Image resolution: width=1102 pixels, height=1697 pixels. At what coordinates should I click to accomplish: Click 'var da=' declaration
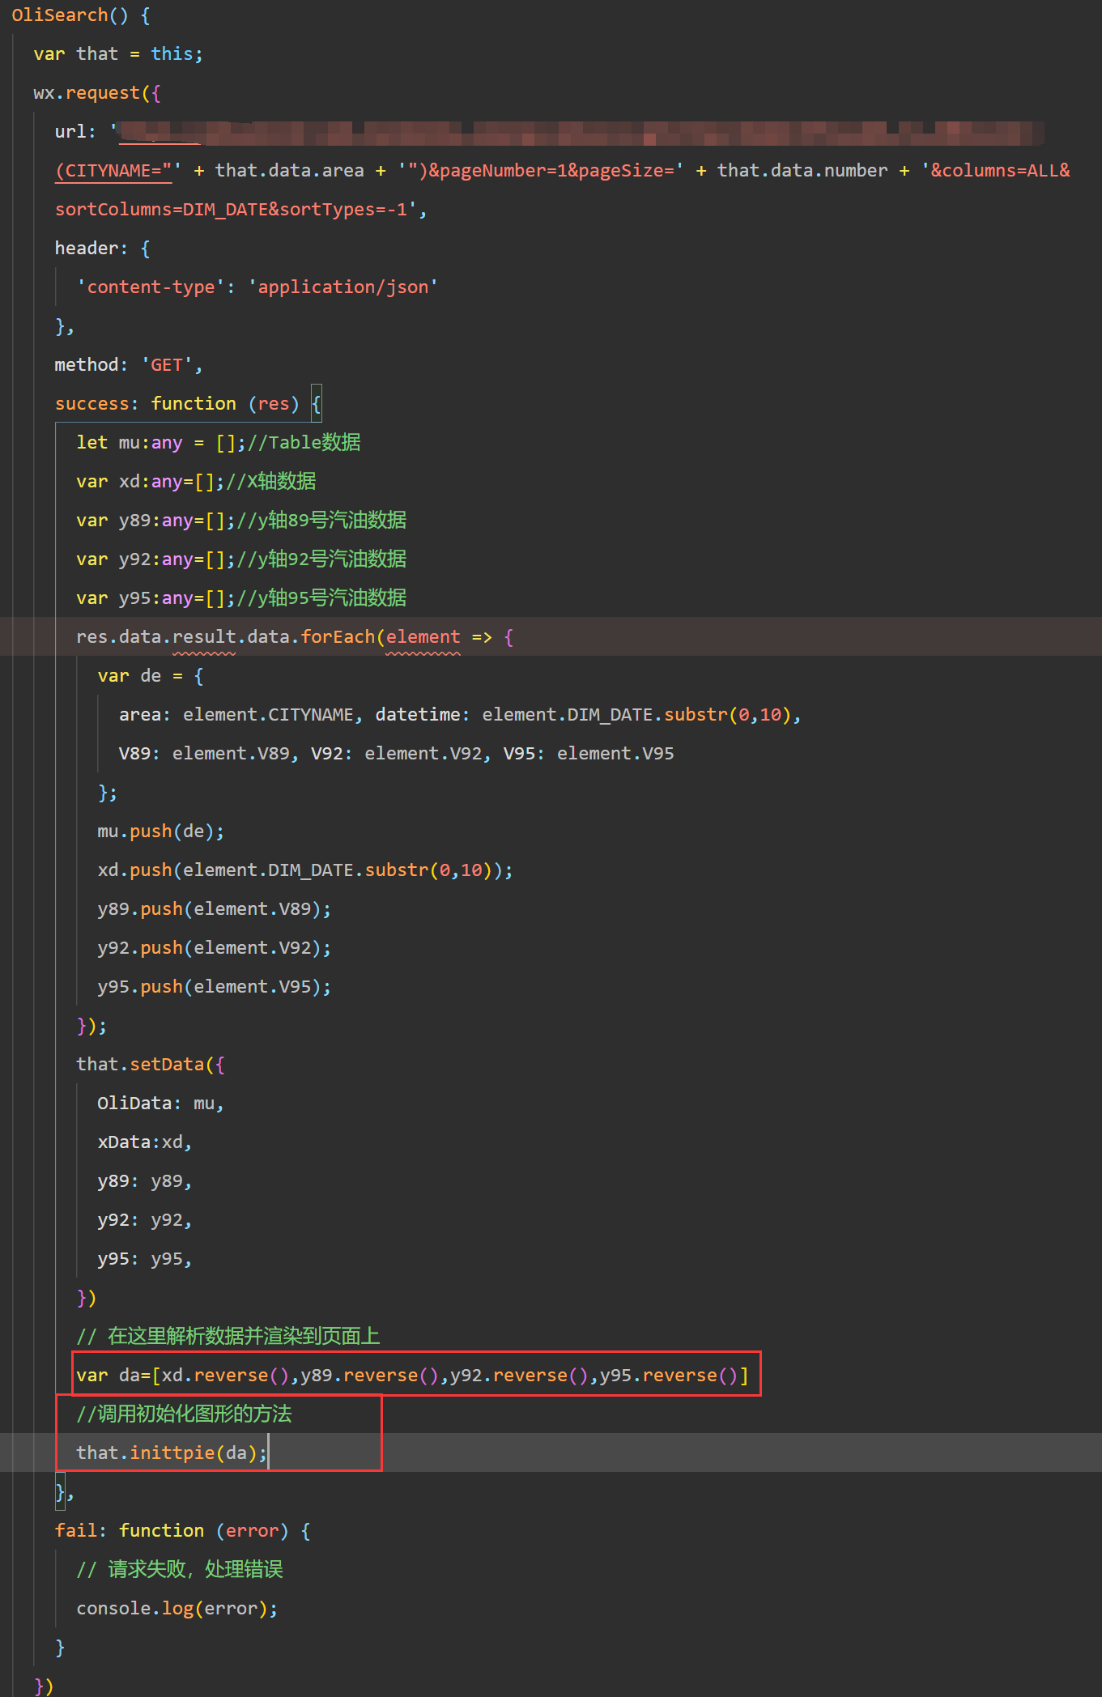[x=113, y=1376]
